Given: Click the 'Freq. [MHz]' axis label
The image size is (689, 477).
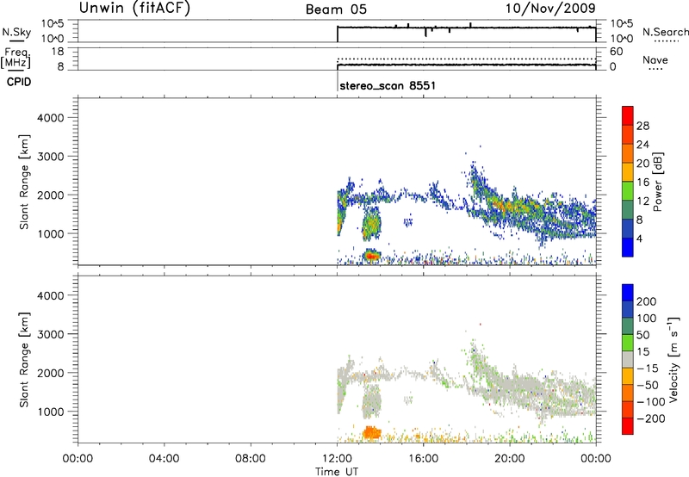Looking at the screenshot, I should click(16, 58).
